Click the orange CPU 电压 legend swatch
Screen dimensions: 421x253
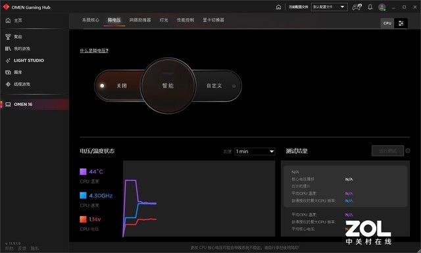pyautogui.click(x=83, y=219)
